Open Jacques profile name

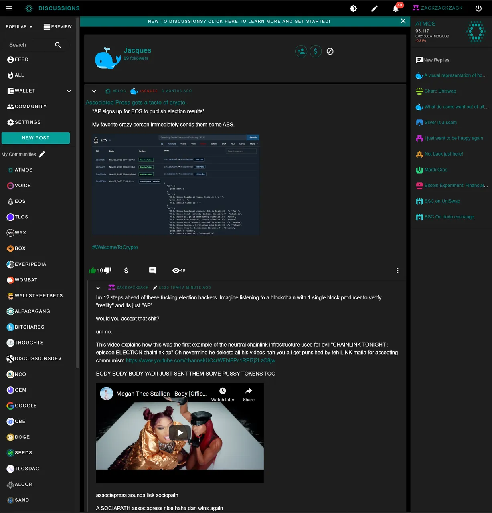(x=137, y=50)
